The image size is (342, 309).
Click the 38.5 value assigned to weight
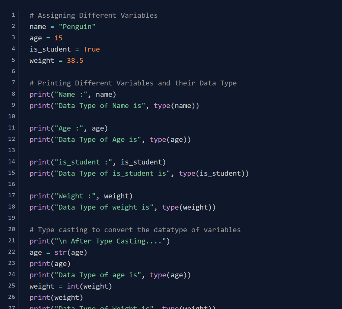click(75, 61)
